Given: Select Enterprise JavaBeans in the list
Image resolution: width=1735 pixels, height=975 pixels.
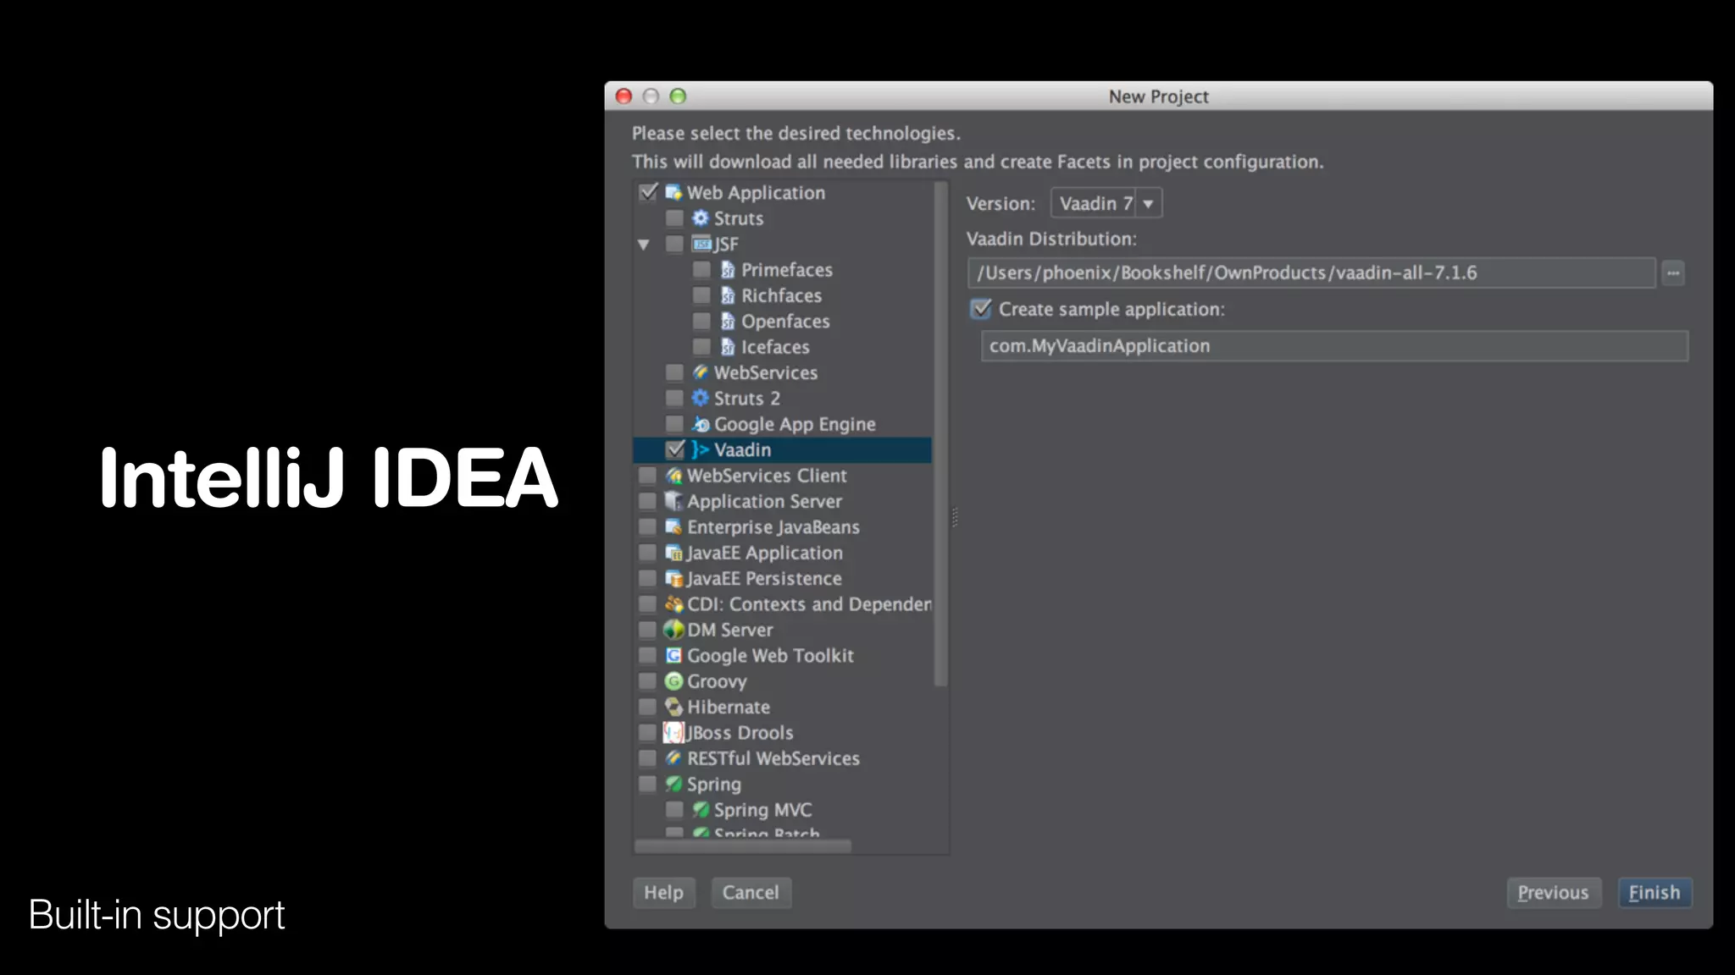Looking at the screenshot, I should pos(773,527).
